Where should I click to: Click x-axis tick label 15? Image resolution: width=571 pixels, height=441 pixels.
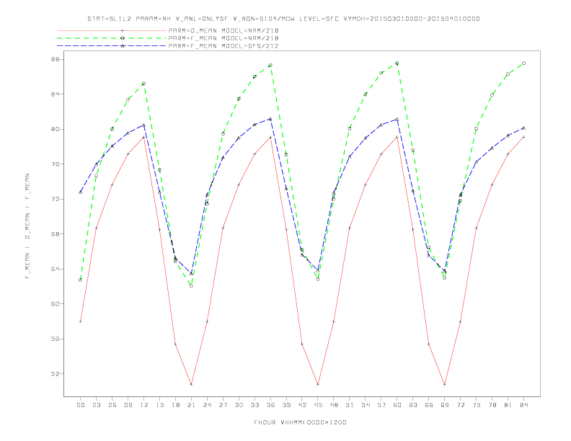pos(159,405)
